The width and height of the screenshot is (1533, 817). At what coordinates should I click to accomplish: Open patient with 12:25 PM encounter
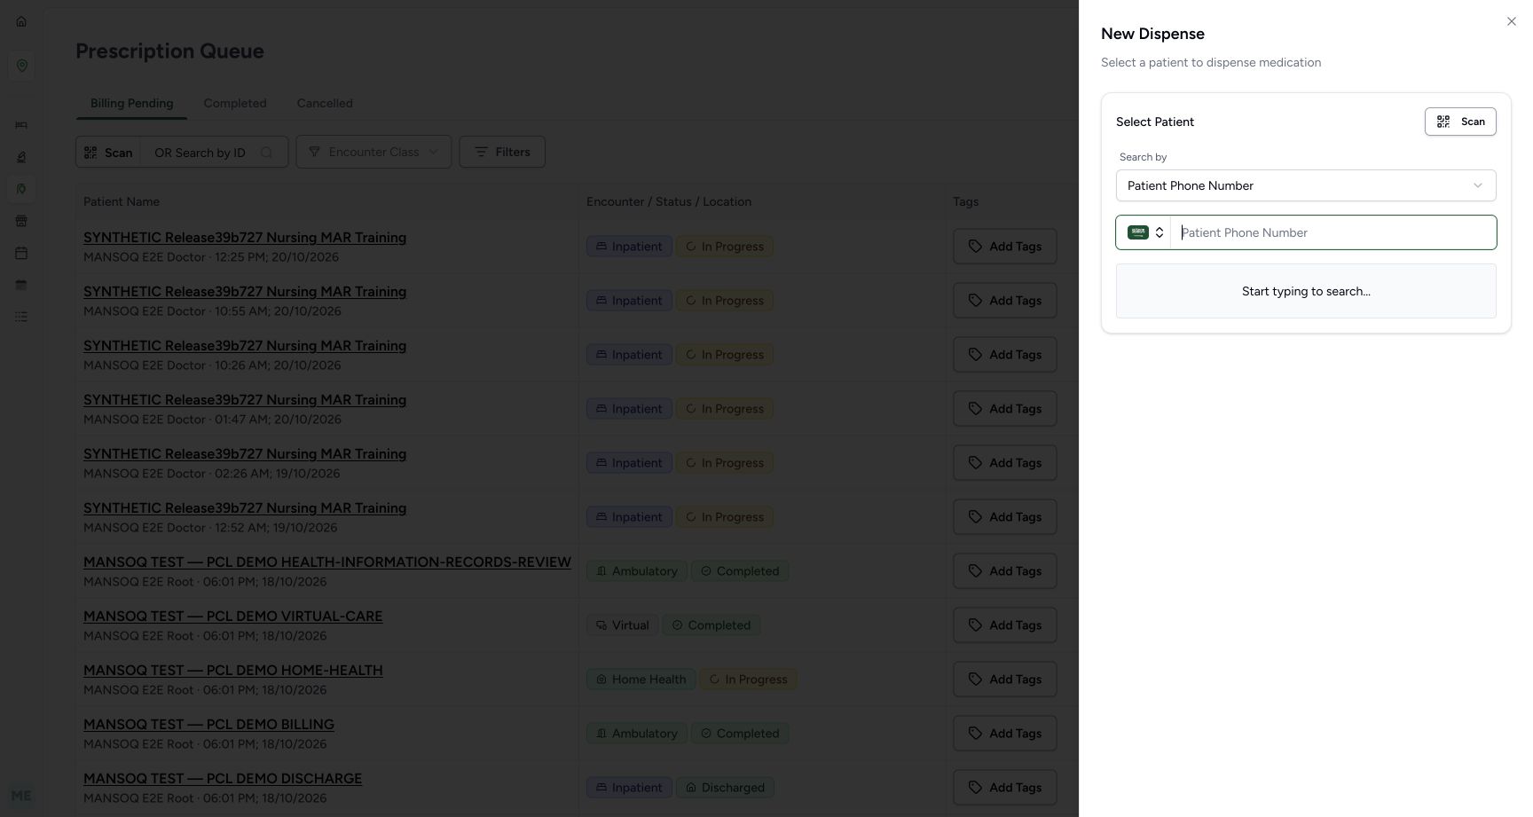click(x=245, y=238)
